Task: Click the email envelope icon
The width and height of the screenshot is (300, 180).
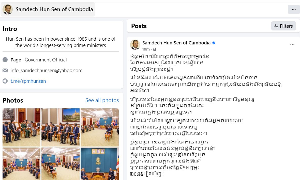Action: pyautogui.click(x=5, y=71)
